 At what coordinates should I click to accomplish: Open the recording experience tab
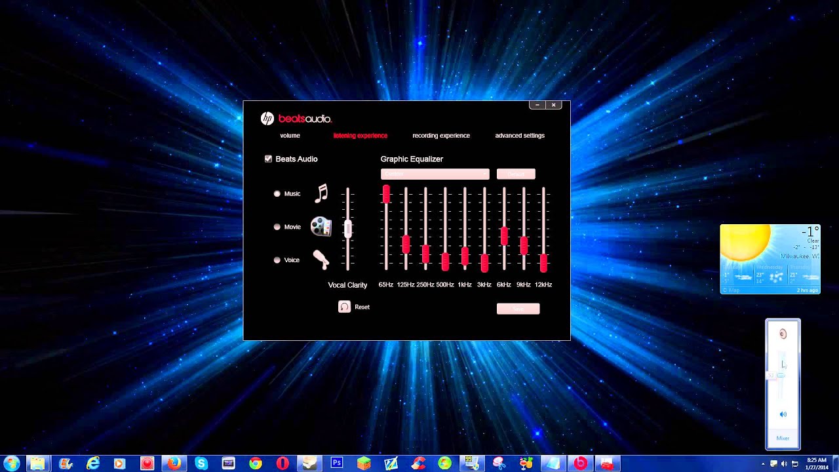pos(441,136)
